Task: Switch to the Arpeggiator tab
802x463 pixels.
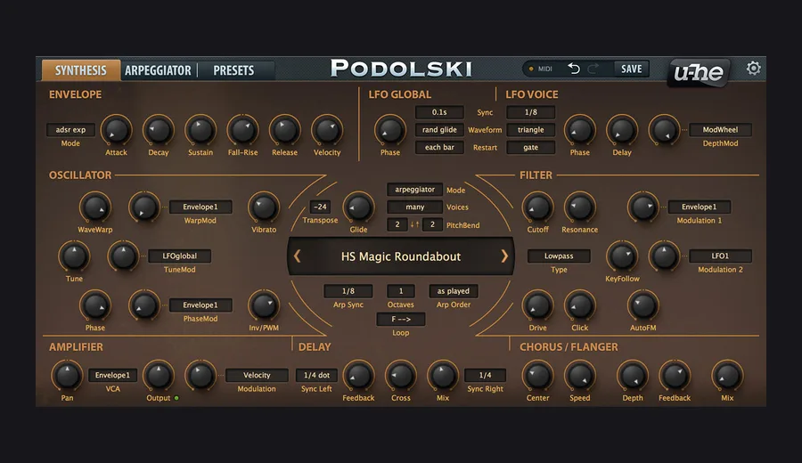Action: (x=158, y=70)
